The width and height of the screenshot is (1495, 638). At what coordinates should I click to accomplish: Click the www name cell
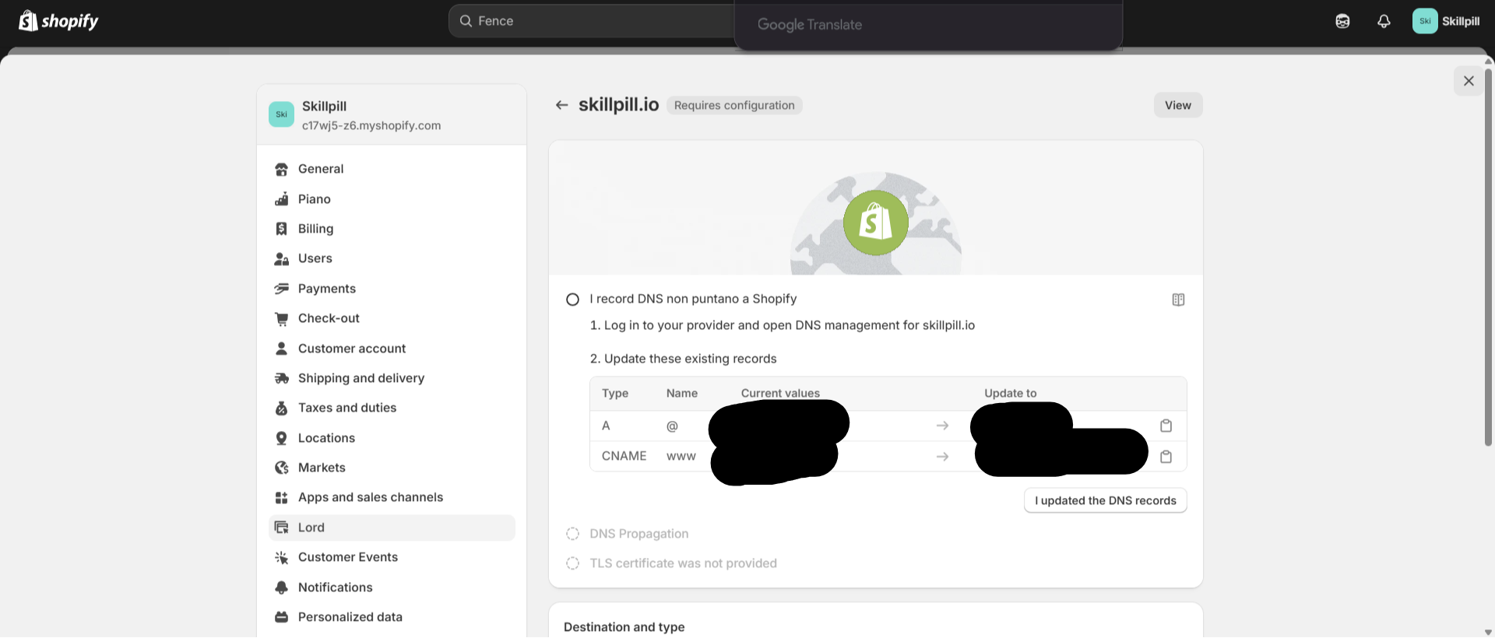click(681, 456)
